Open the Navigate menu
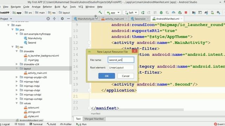The width and height of the screenshot is (225, 126). pyautogui.click(x=15, y=7)
